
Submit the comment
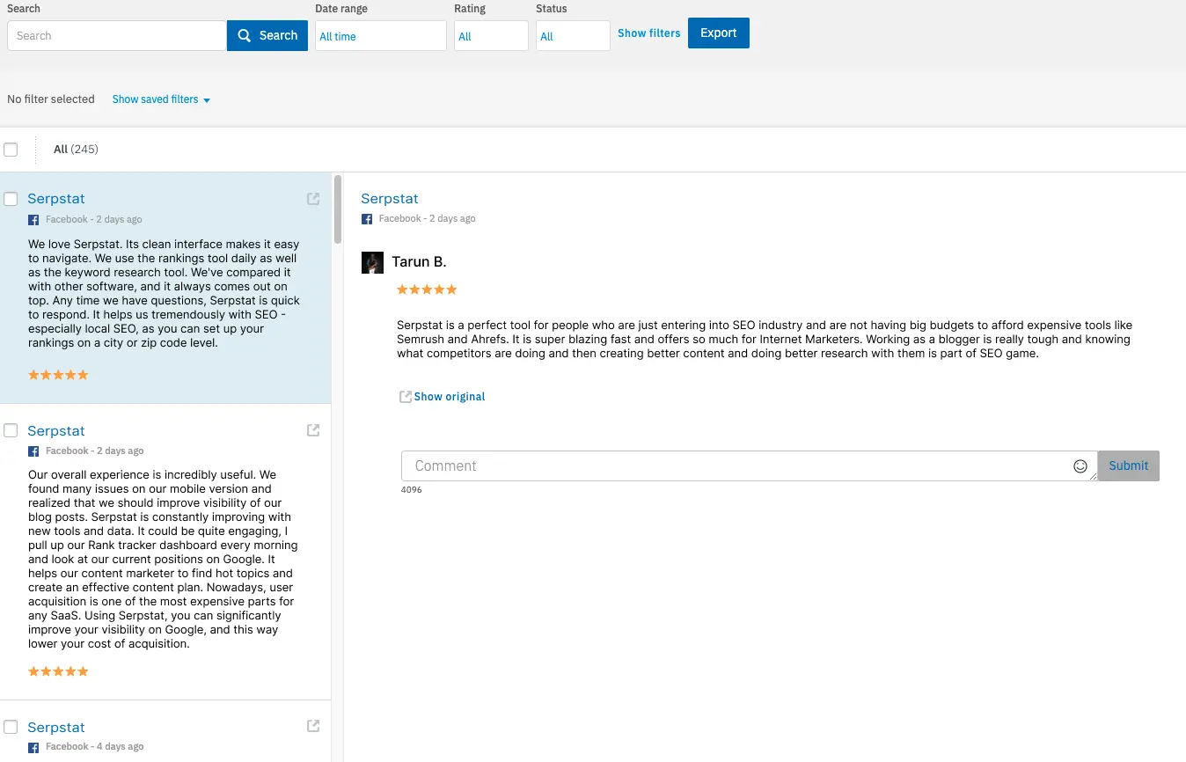(x=1129, y=465)
